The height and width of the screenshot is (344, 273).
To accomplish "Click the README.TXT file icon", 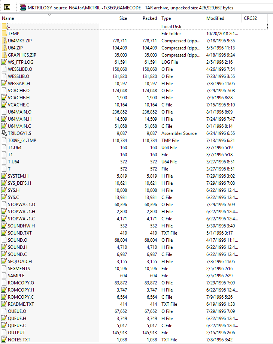I will click(4, 304).
